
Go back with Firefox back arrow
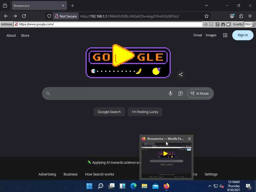[x=6, y=16]
